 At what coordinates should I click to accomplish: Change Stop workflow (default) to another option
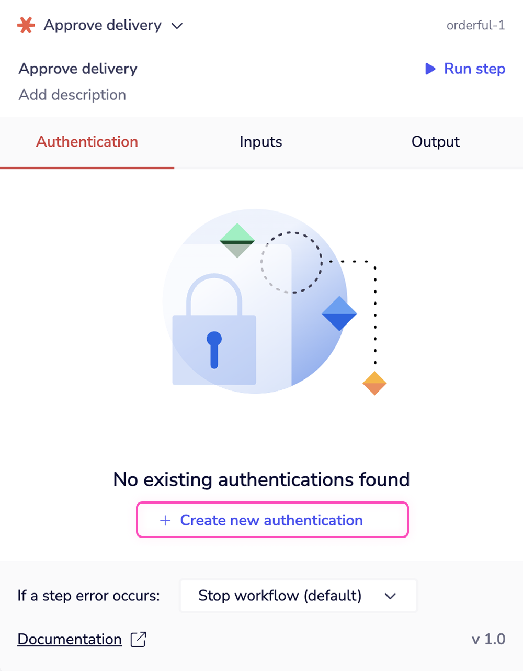click(x=298, y=596)
